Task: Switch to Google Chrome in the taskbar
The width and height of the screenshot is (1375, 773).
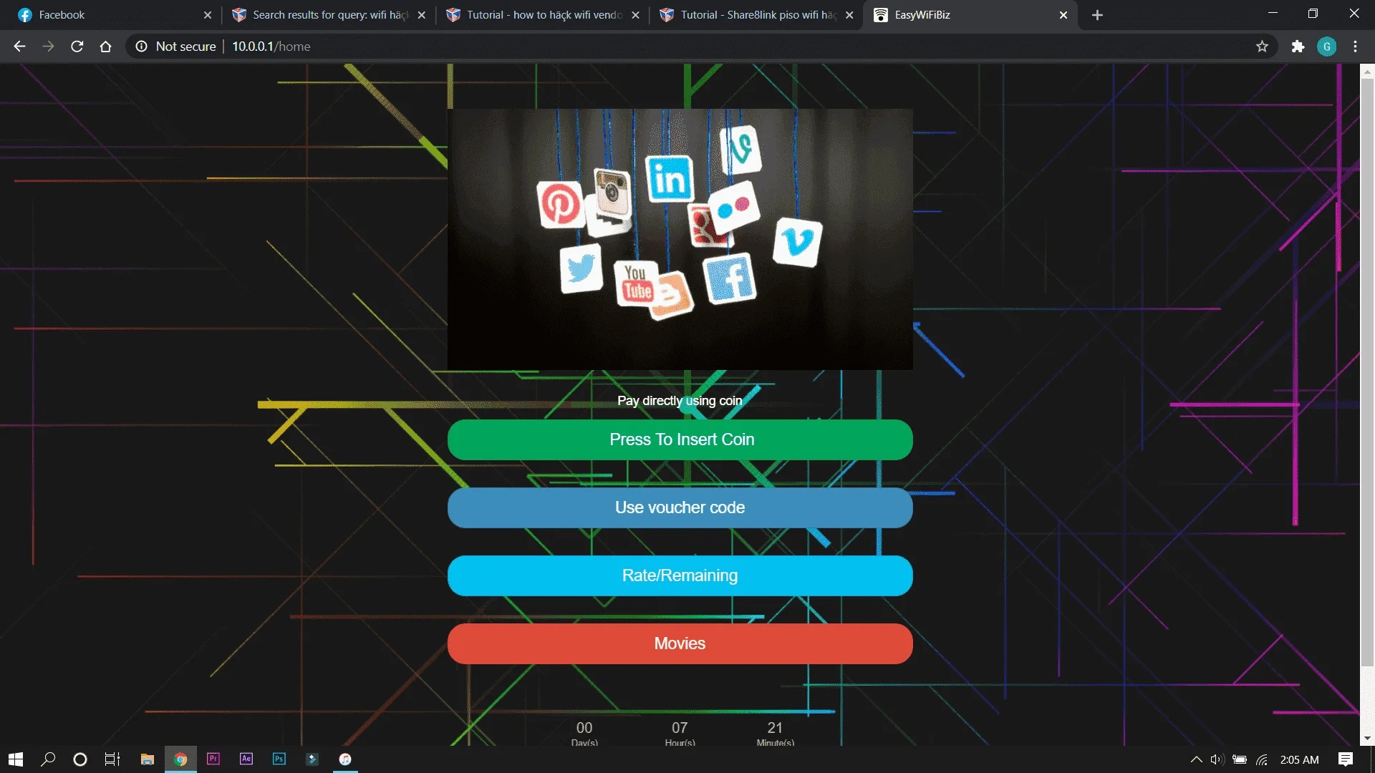Action: (x=180, y=759)
